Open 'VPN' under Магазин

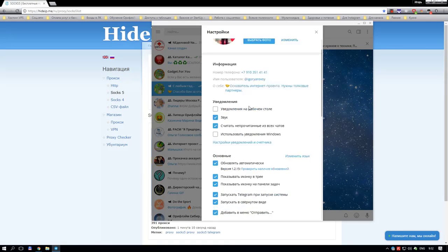click(x=114, y=129)
